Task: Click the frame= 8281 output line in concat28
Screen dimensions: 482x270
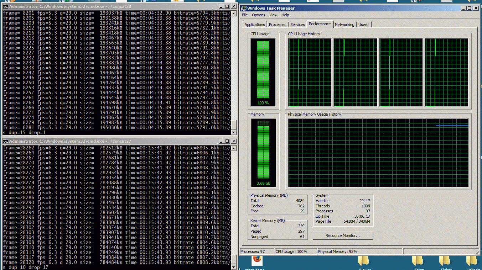Action: 116,127
